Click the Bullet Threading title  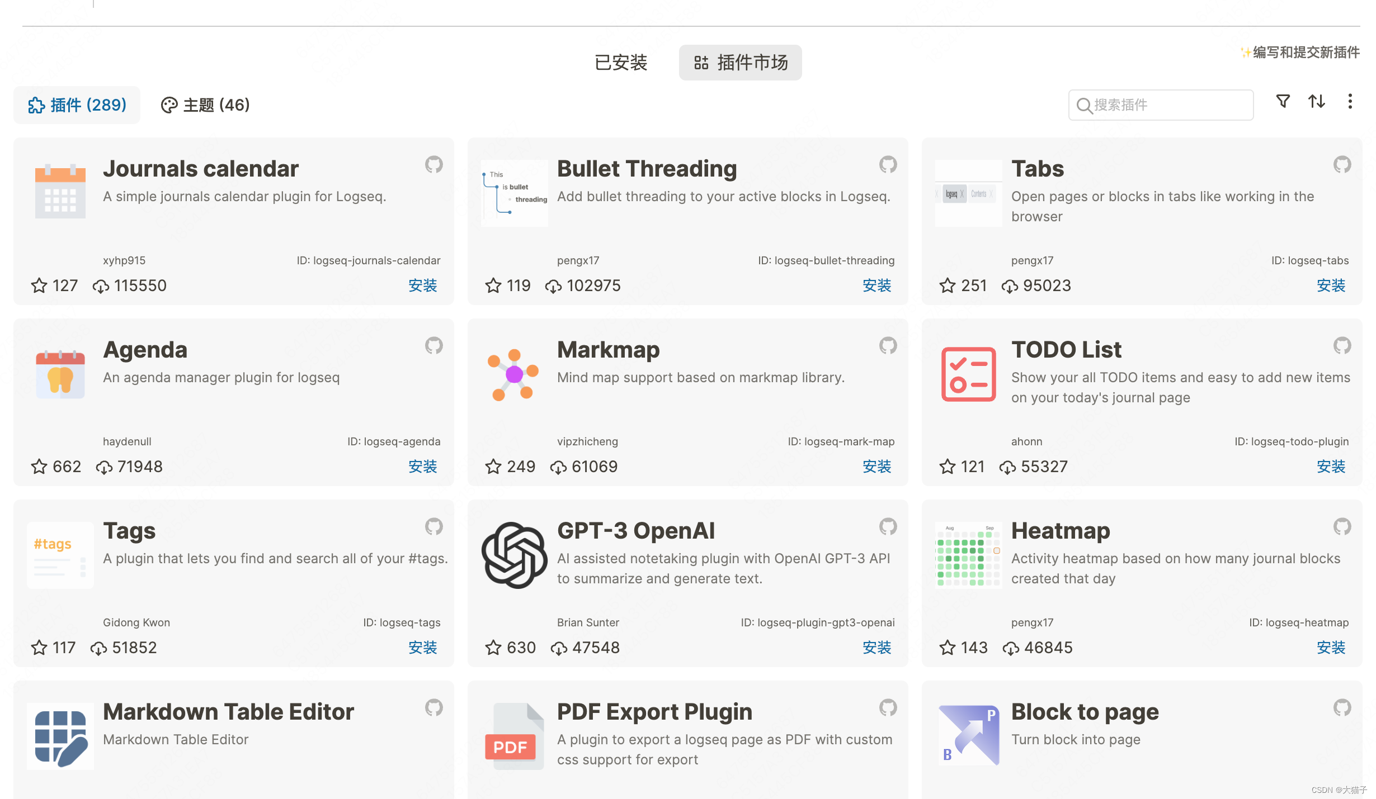point(647,169)
